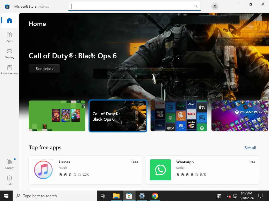Open Task View on the taskbar

(x=103, y=196)
